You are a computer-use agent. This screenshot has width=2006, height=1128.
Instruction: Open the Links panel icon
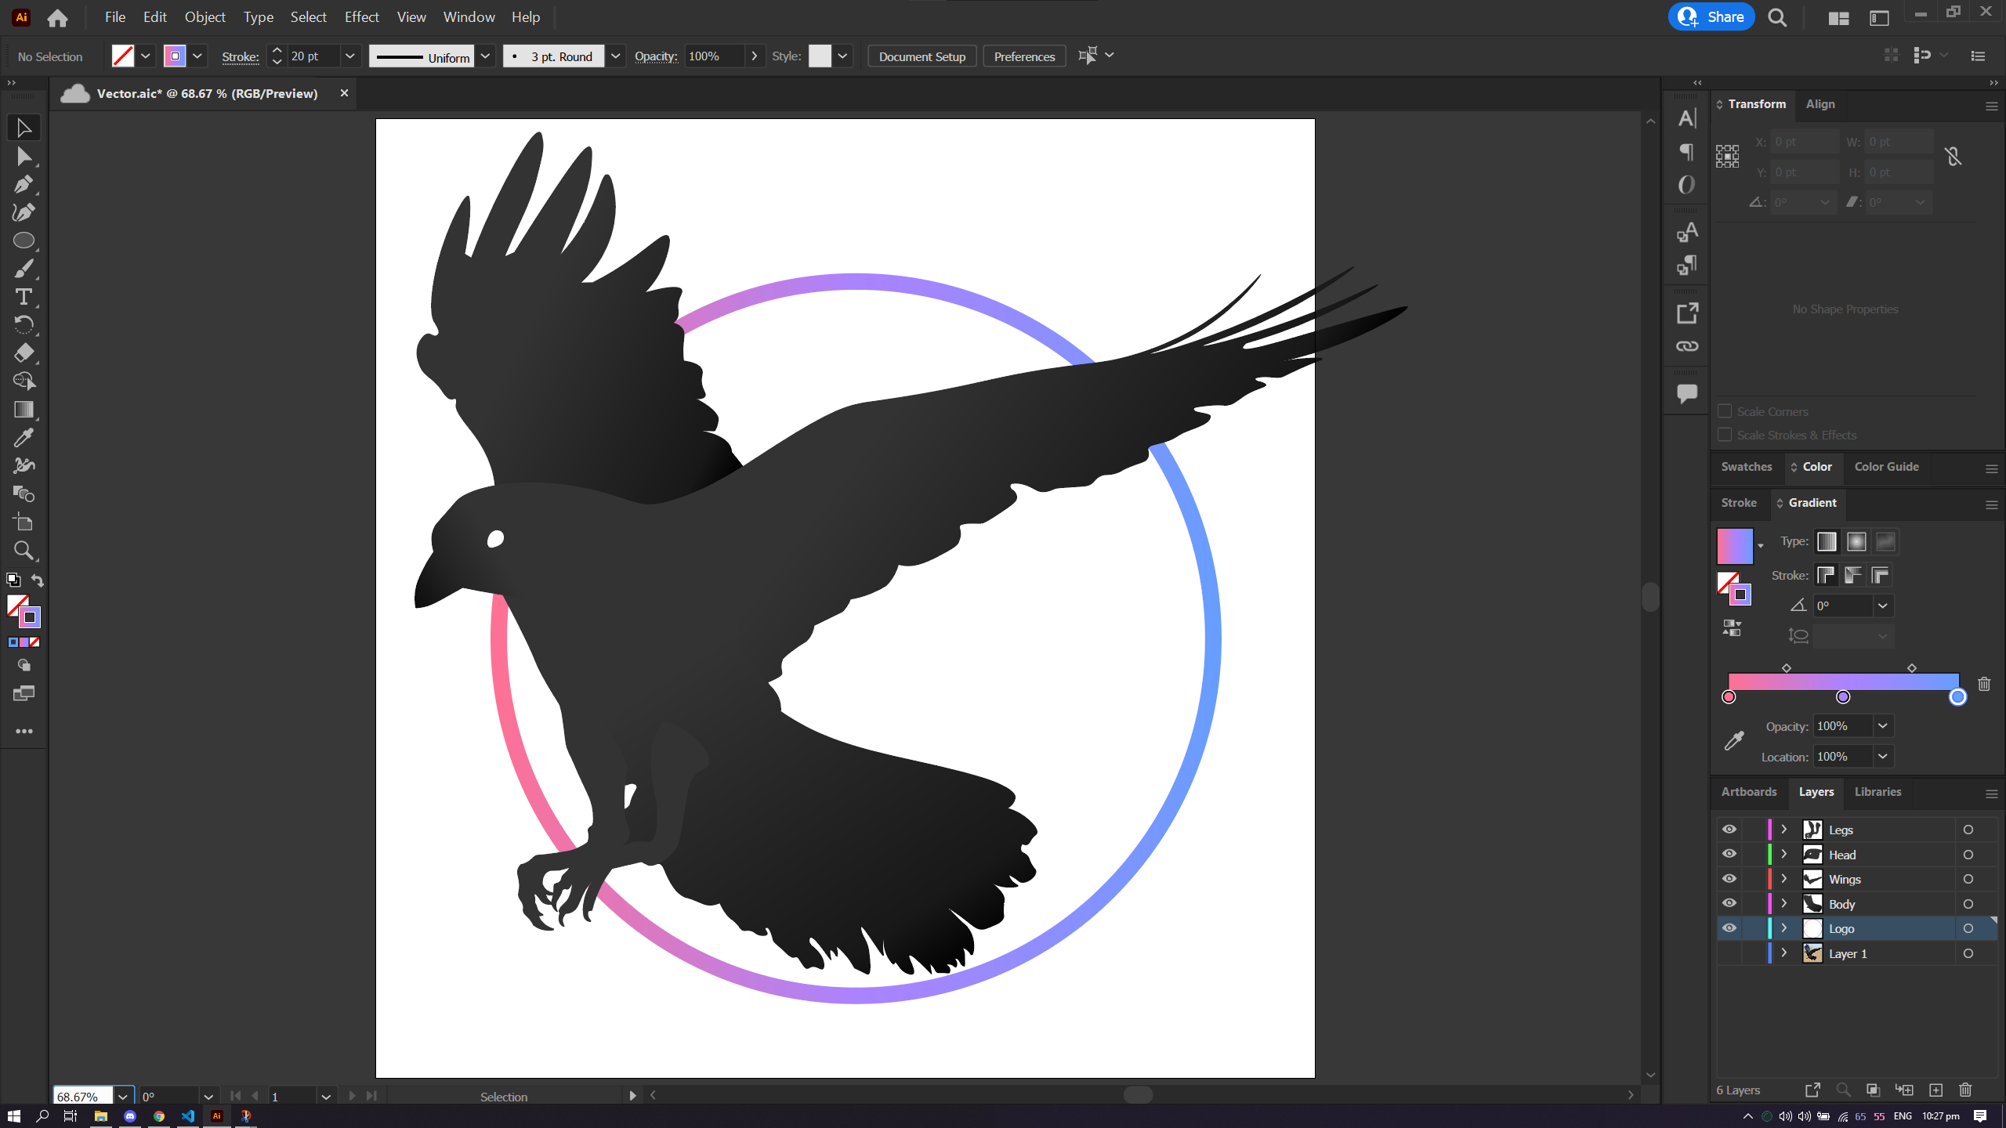[x=1687, y=346]
